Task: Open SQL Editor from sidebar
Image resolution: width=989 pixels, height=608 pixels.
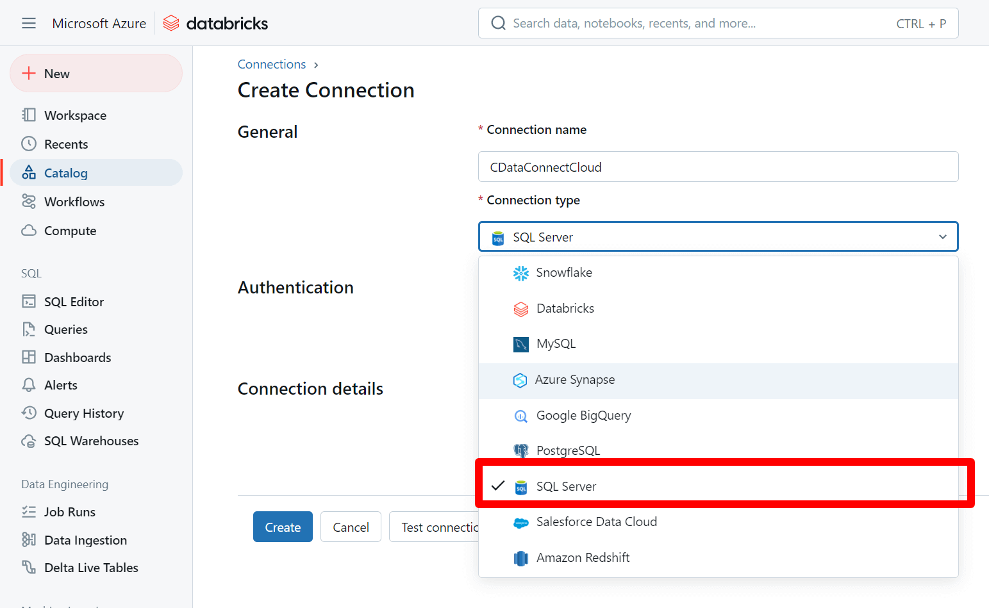Action: tap(96, 302)
